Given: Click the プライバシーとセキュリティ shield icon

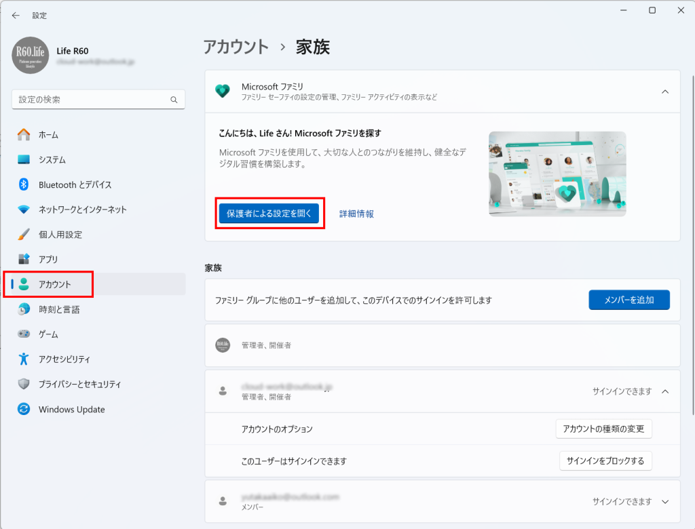Looking at the screenshot, I should point(24,385).
